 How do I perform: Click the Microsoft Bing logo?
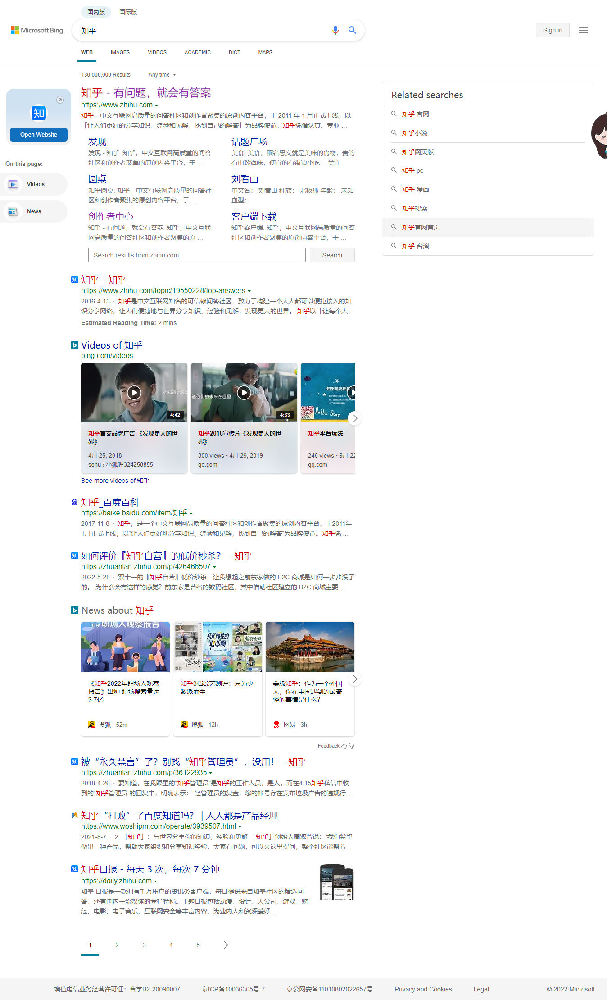pyautogui.click(x=37, y=30)
